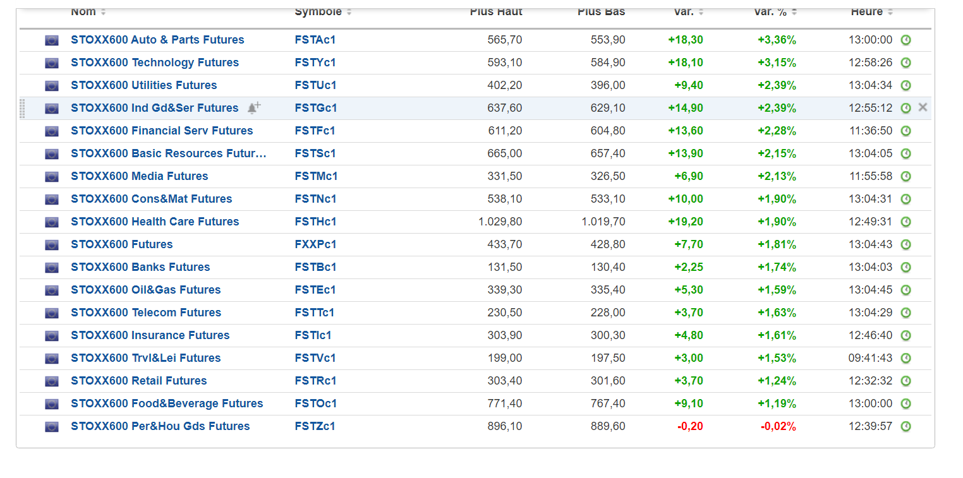This screenshot has height=478, width=963.
Task: Click the clock icon in Health Care Futures row
Action: pyautogui.click(x=905, y=222)
